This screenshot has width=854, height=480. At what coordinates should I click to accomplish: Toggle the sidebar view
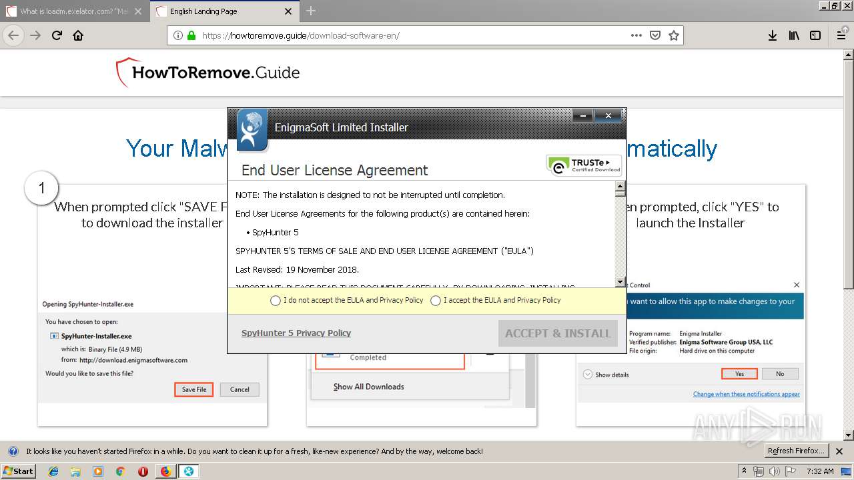(x=815, y=35)
